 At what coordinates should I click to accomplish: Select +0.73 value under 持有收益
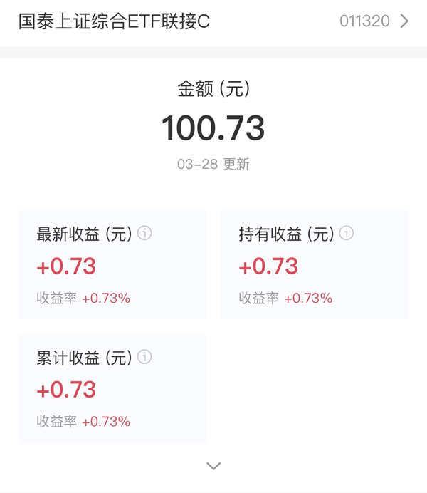point(268,266)
